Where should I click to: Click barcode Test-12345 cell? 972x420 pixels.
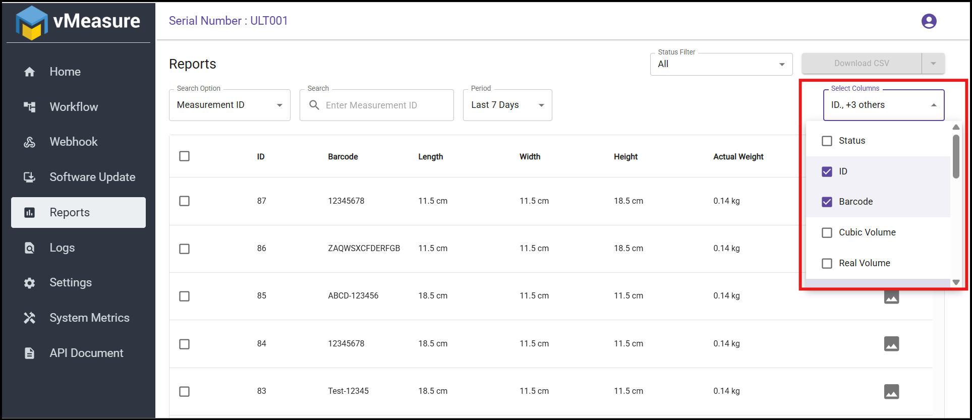(x=349, y=391)
